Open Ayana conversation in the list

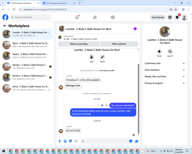(x=27, y=56)
